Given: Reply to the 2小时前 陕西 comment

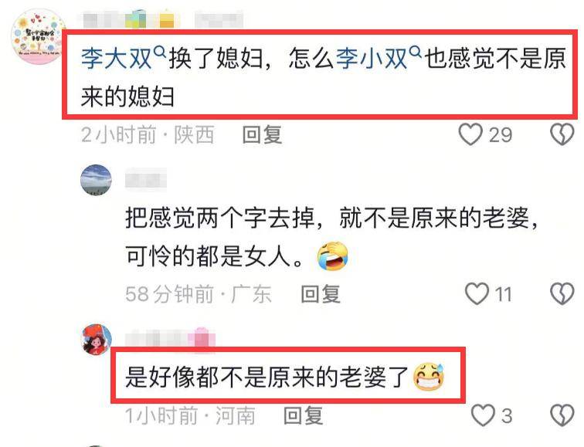Looking at the screenshot, I should click(x=262, y=135).
